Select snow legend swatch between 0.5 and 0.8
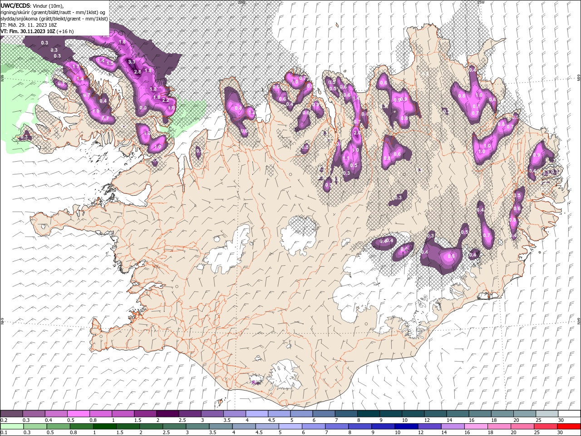581x436 pixels. (79, 413)
